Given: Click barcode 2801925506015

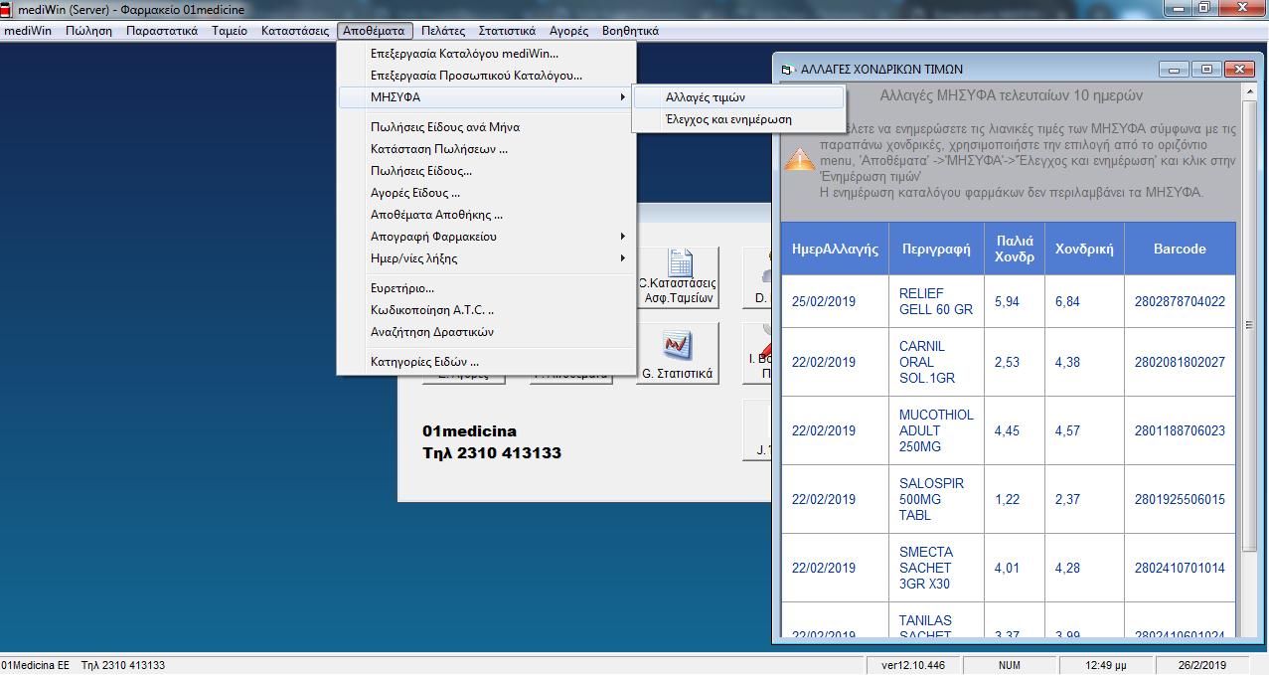Looking at the screenshot, I should (x=1181, y=499).
